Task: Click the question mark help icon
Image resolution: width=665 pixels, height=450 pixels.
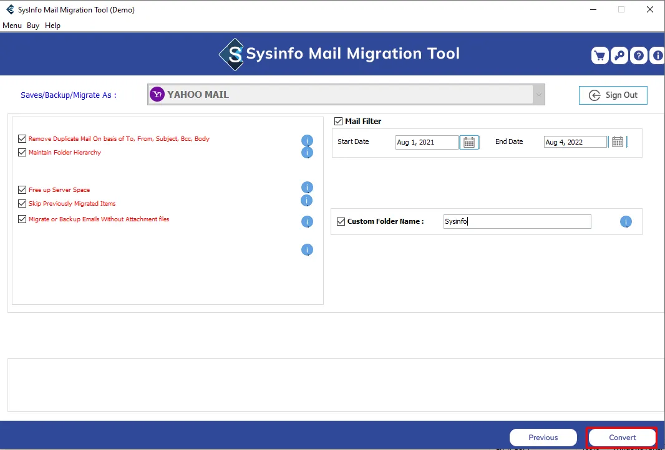Action: point(639,56)
